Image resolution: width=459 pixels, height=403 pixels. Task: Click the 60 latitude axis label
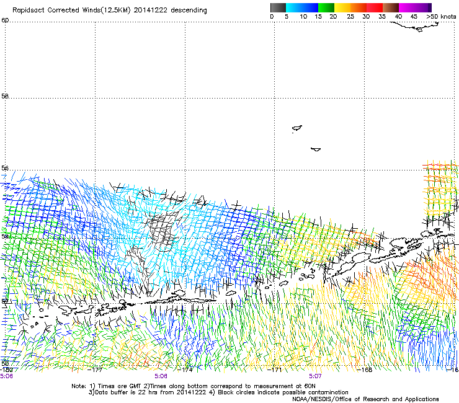coord(5,20)
